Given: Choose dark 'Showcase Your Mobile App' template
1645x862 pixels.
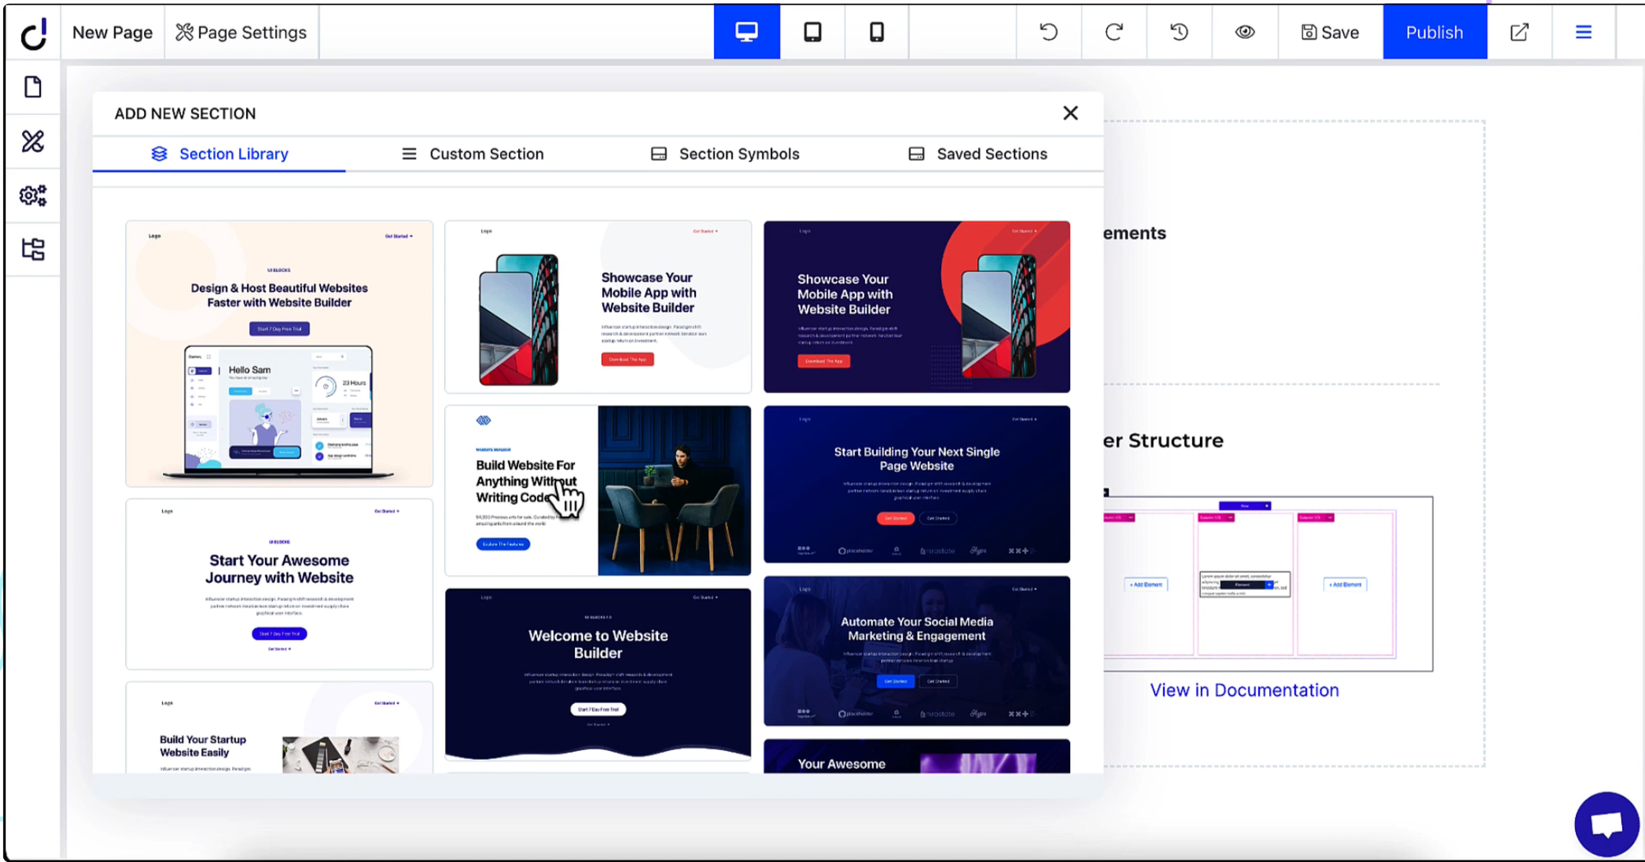Looking at the screenshot, I should tap(917, 307).
